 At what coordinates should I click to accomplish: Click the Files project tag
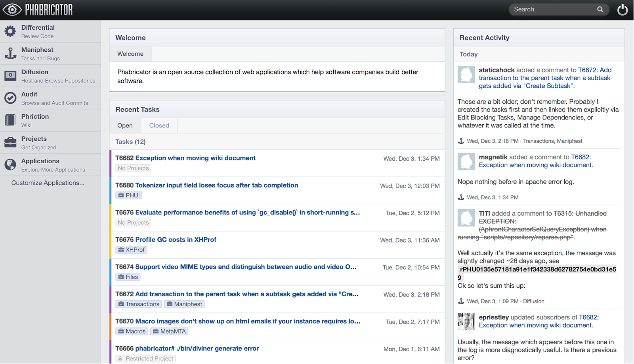[x=128, y=277]
